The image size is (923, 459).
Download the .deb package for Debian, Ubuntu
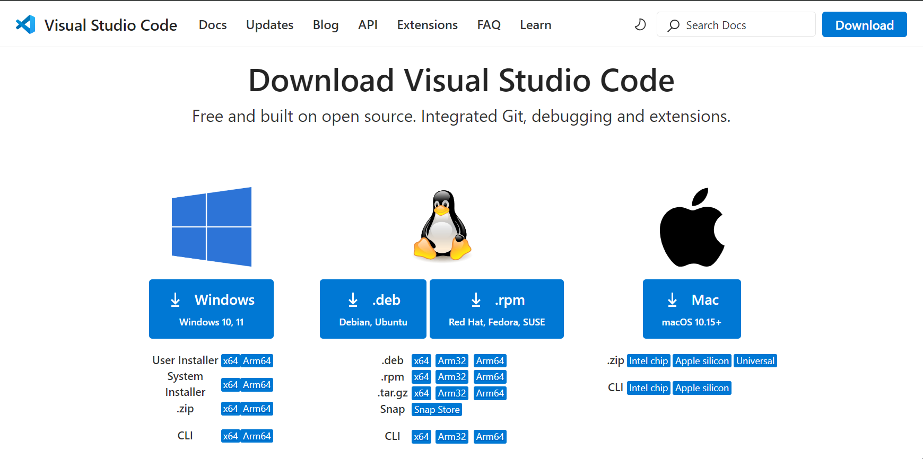[x=373, y=309]
